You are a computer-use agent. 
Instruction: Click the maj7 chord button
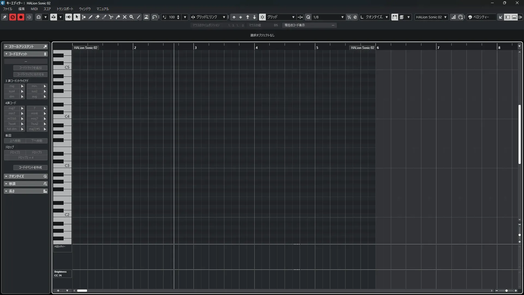(12, 108)
